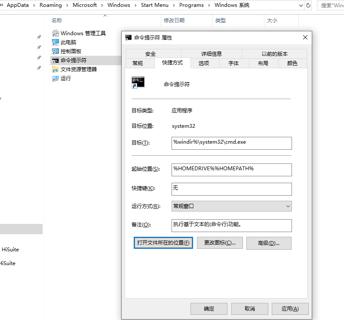344x320 pixels.
Task: Switch to the 详细信息 tab
Action: pos(212,54)
